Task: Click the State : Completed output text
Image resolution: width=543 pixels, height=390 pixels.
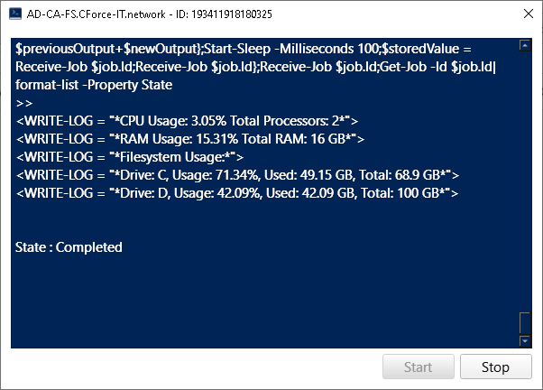Action: pyautogui.click(x=69, y=247)
